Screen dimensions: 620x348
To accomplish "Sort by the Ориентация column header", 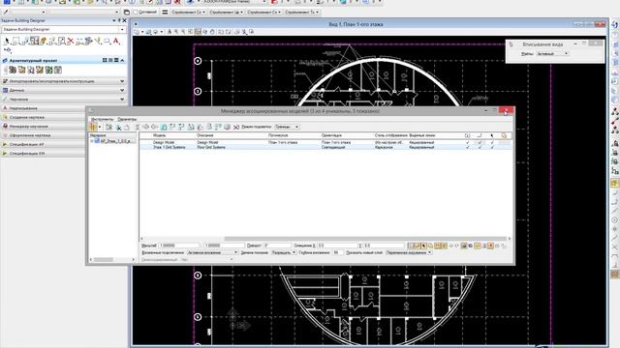I will click(x=331, y=135).
